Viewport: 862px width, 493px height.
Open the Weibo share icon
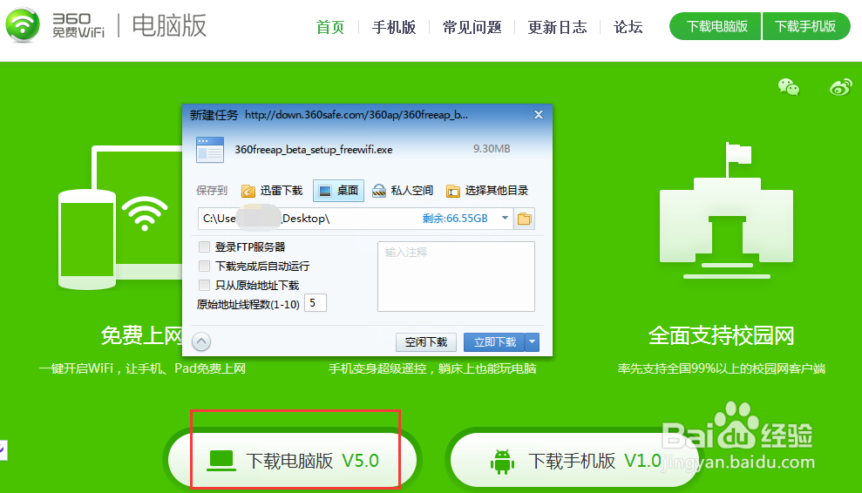[x=840, y=87]
